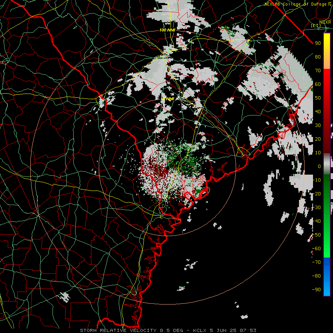Click the -30 scale label
Image resolution: width=333 pixels, height=333 pixels.
click(316, 208)
